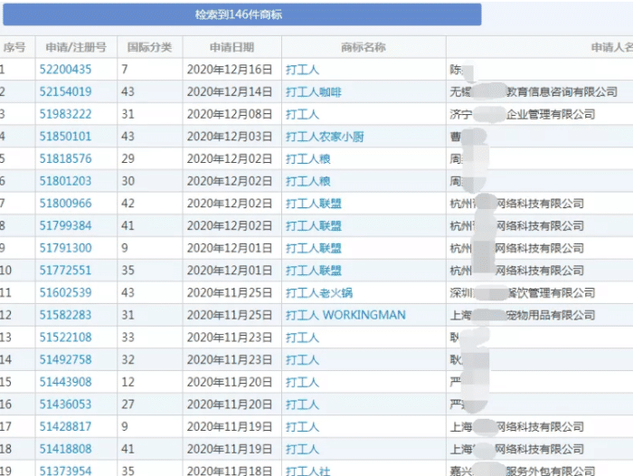Image resolution: width=633 pixels, height=476 pixels.
Task: Open trademark 打工人联盟 in class 42 row
Action: click(314, 204)
